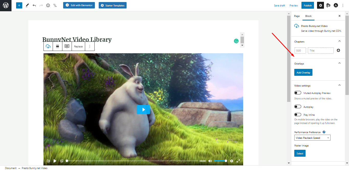The width and height of the screenshot is (349, 170).
Task: Switch to the Block tab
Action: tap(308, 16)
